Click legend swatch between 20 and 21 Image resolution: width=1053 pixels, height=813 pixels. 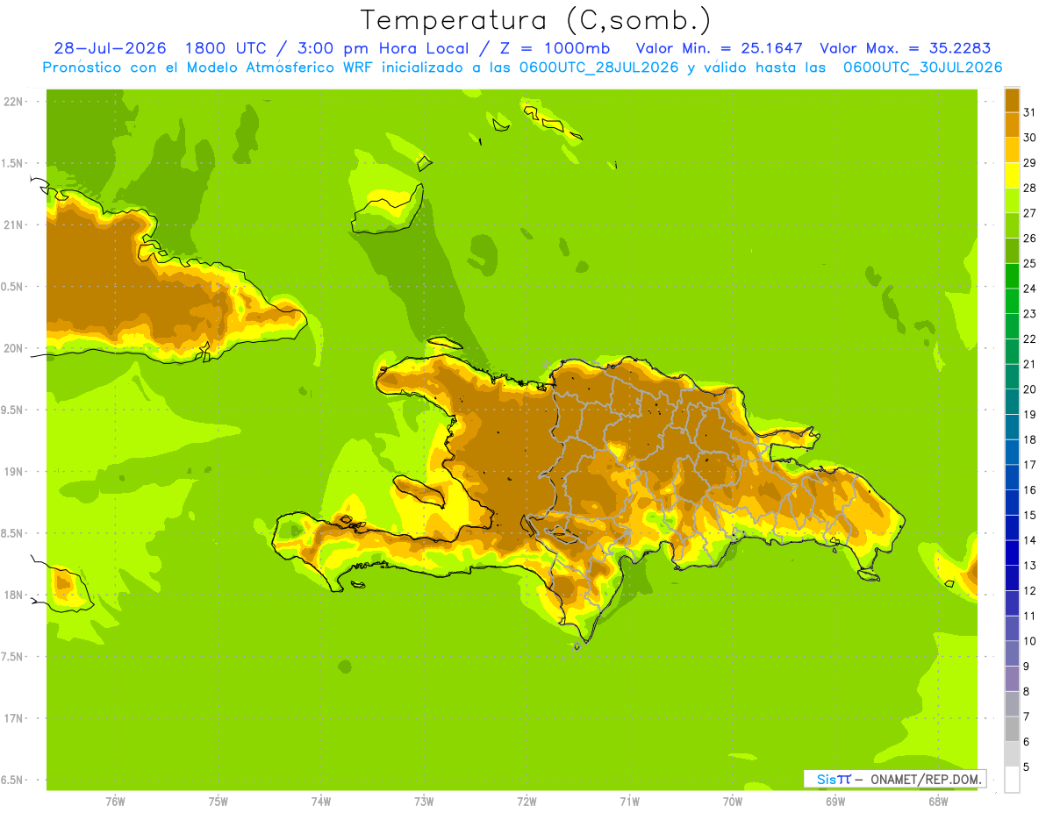tap(1012, 376)
